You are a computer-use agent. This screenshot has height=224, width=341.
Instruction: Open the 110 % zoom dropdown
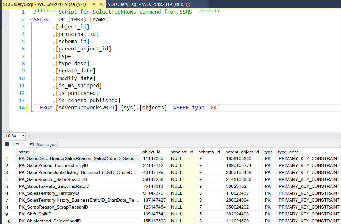click(x=23, y=136)
